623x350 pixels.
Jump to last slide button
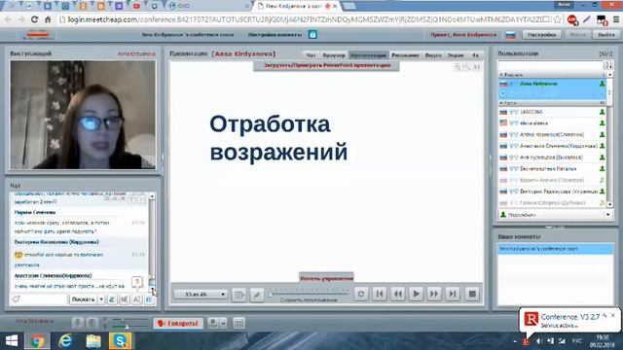(x=452, y=294)
